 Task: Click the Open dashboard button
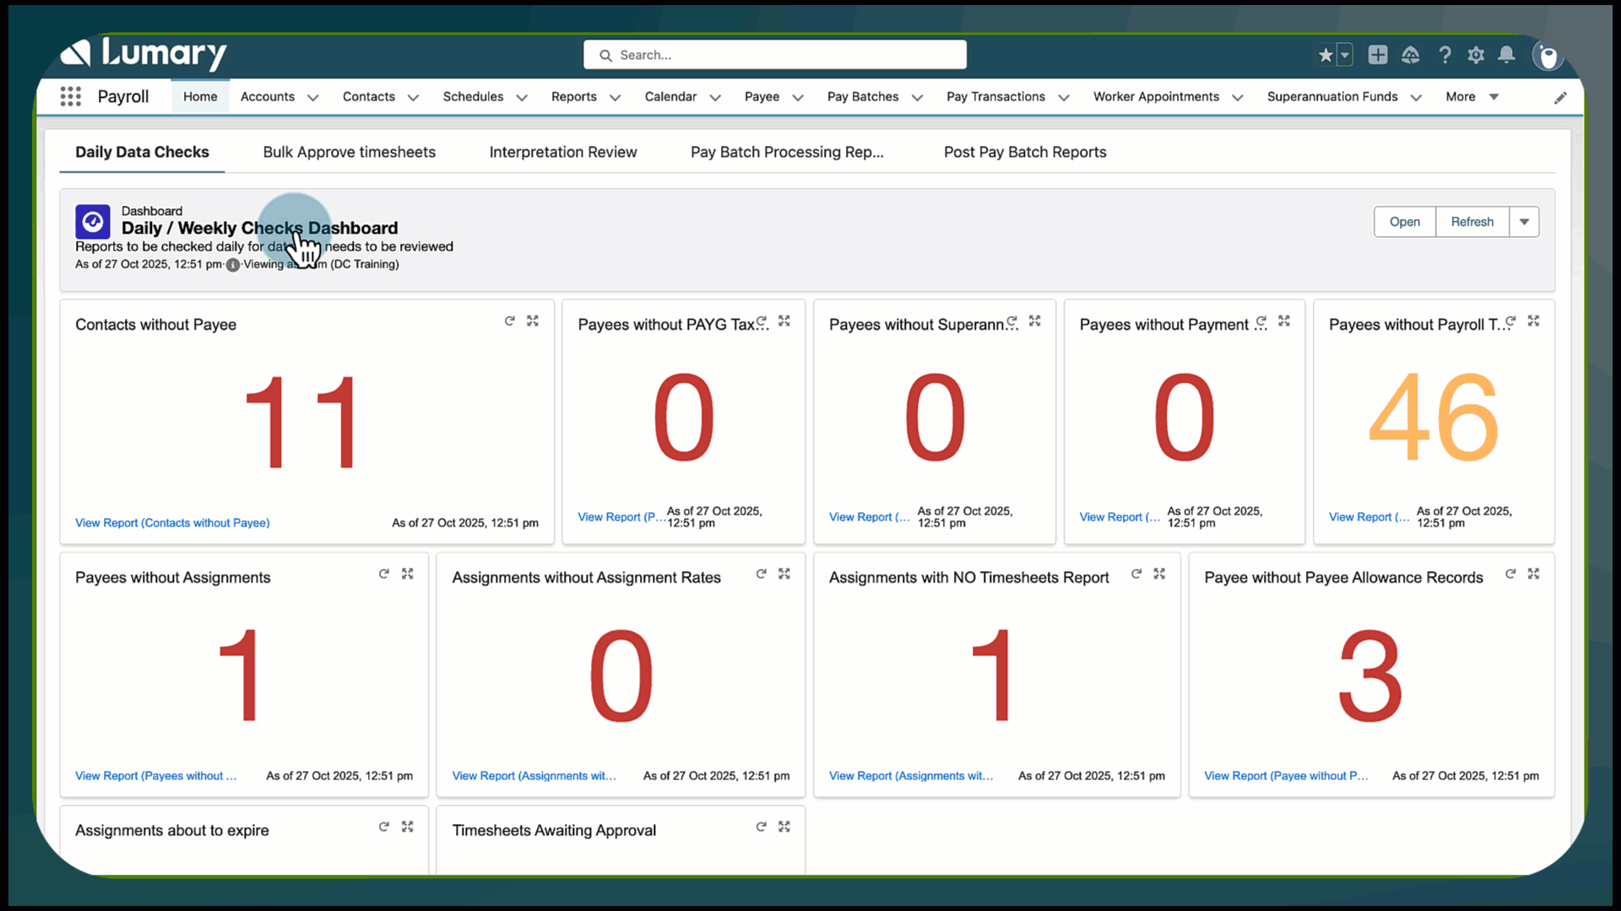(1405, 222)
